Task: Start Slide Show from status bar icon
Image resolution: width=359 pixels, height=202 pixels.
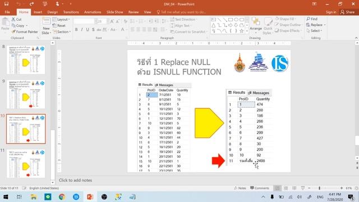Action: pos(303,188)
